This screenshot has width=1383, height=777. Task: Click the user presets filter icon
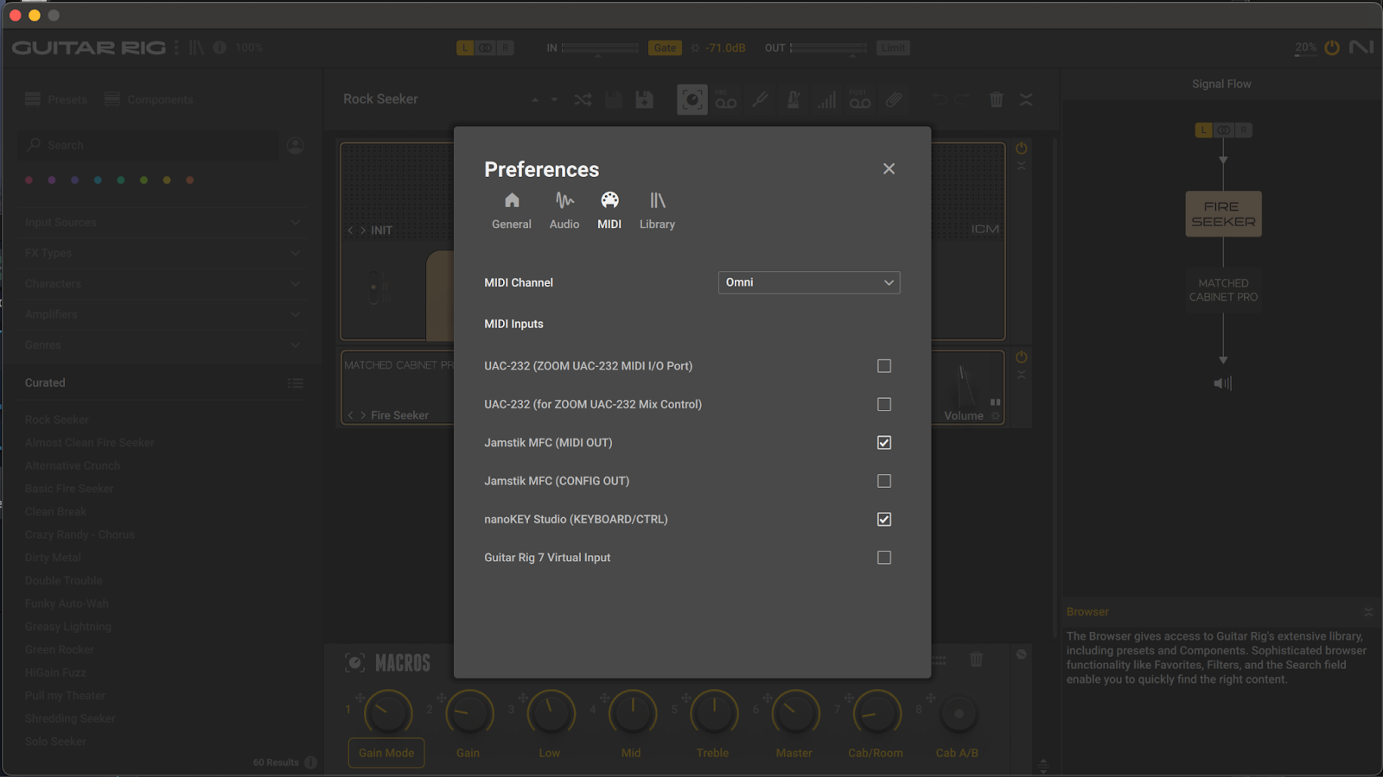[x=296, y=146]
